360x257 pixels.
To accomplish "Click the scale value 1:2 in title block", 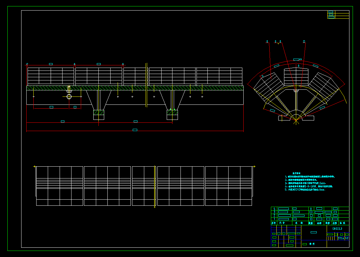I will tap(347, 238).
